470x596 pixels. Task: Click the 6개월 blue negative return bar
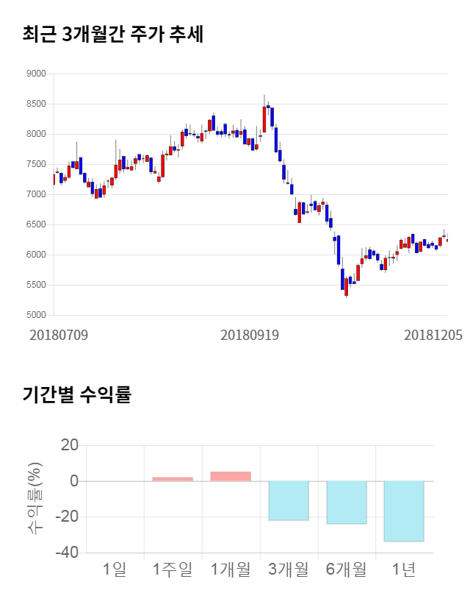coord(347,502)
